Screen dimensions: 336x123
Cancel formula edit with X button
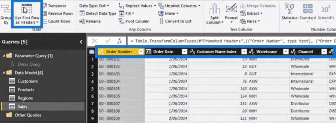[x=94, y=41]
